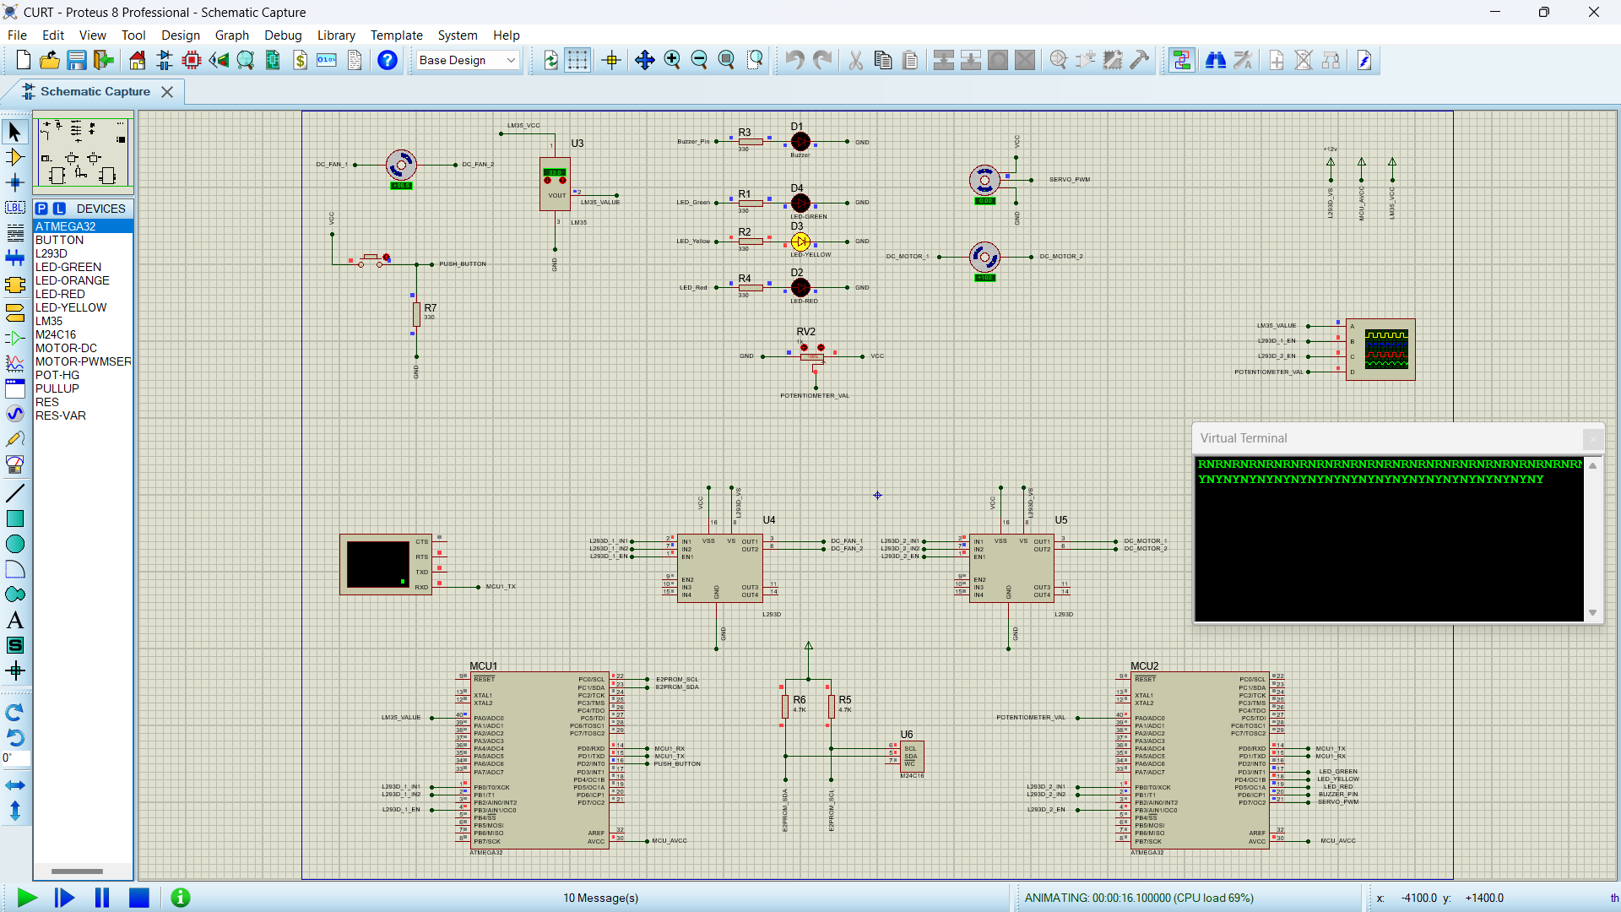1621x912 pixels.
Task: Pause the running simulation
Action: pos(100,898)
